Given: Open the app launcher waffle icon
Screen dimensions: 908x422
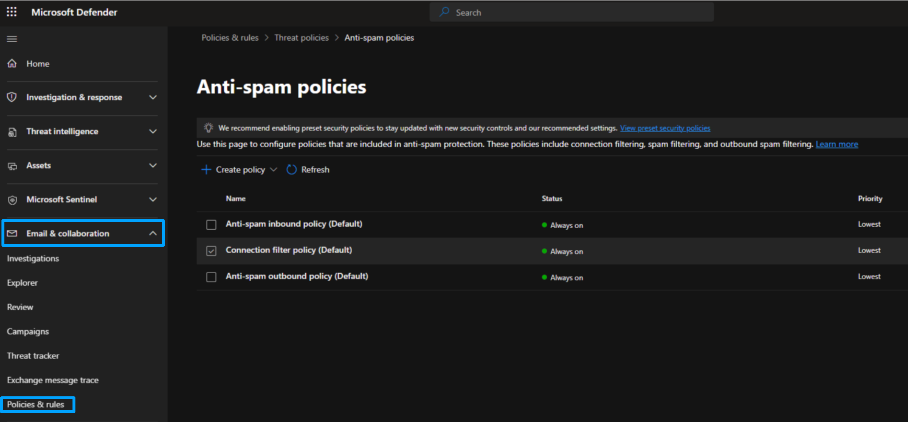Looking at the screenshot, I should coord(12,12).
